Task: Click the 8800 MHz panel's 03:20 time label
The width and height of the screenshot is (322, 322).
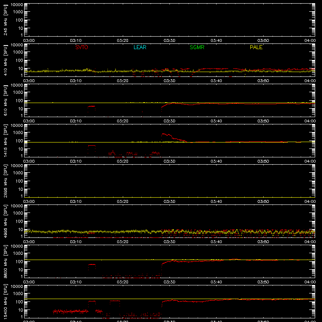Action: pos(123,282)
